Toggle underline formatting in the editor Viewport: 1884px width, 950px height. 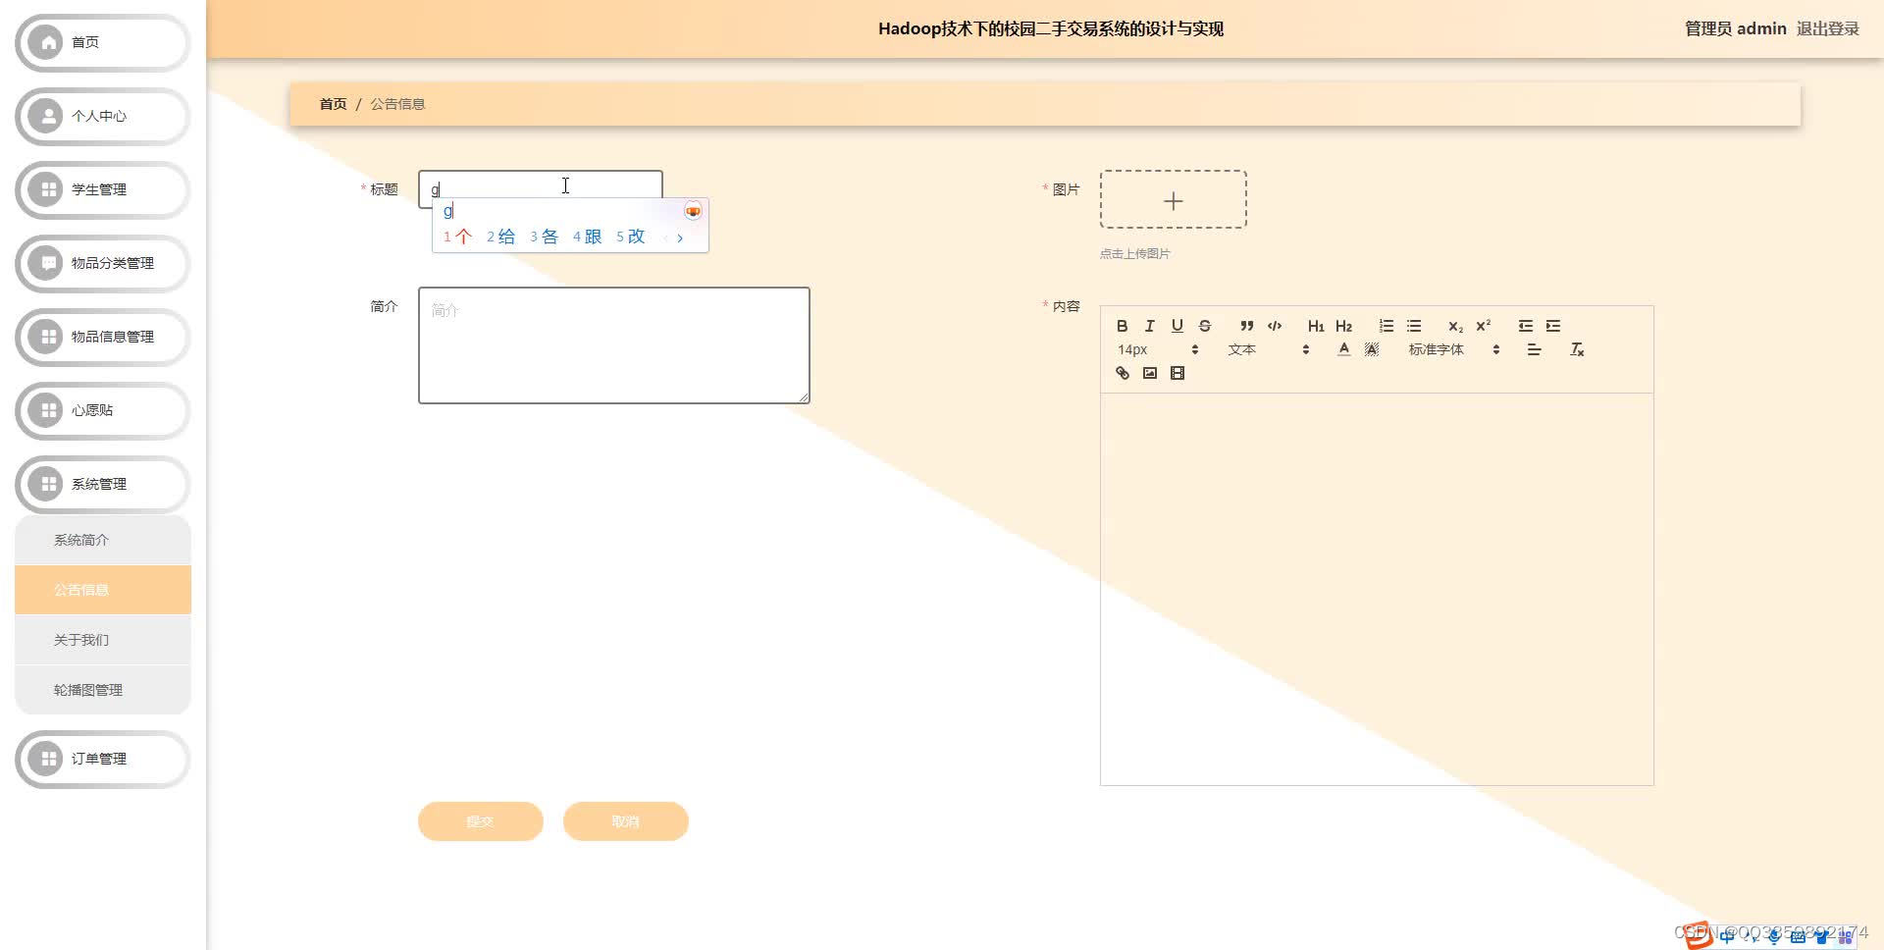1177,326
